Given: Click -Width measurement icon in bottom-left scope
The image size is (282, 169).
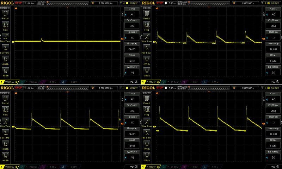Looking at the screenshot, I should click(x=6, y=154).
